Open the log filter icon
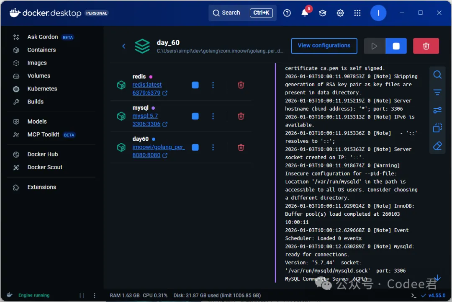The width and height of the screenshot is (452, 302). [437, 93]
